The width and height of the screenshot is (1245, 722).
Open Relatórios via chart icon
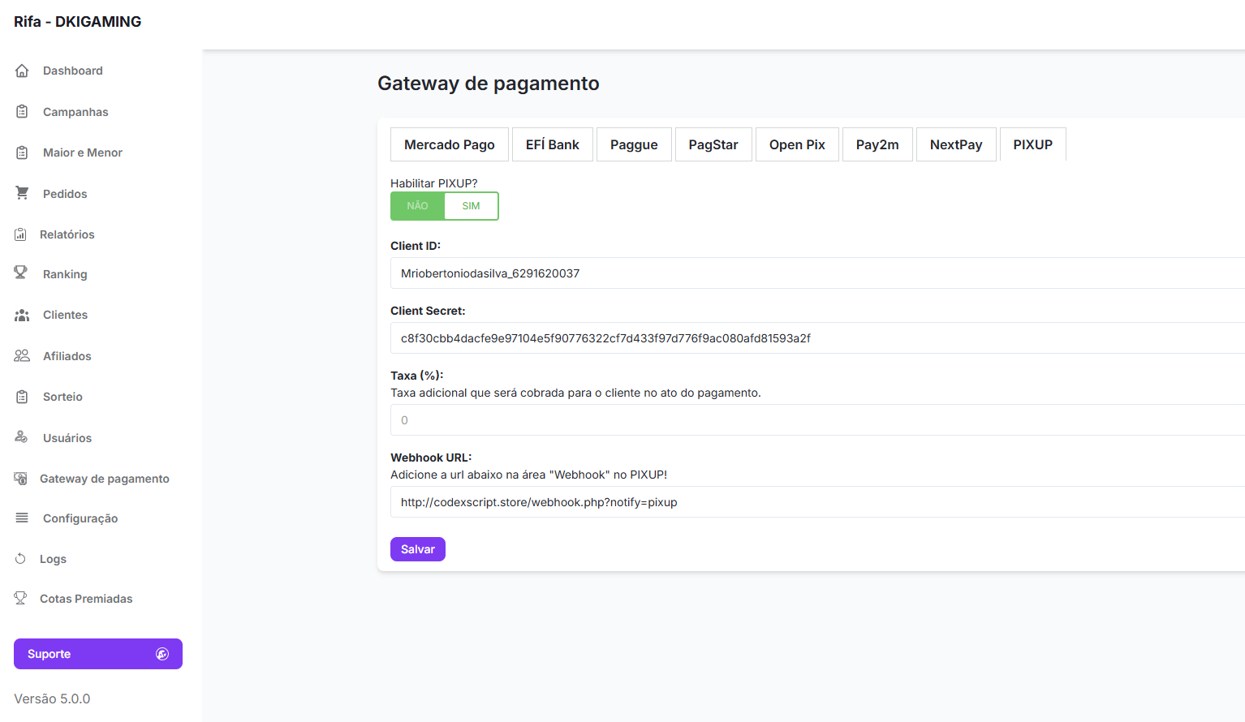(21, 234)
